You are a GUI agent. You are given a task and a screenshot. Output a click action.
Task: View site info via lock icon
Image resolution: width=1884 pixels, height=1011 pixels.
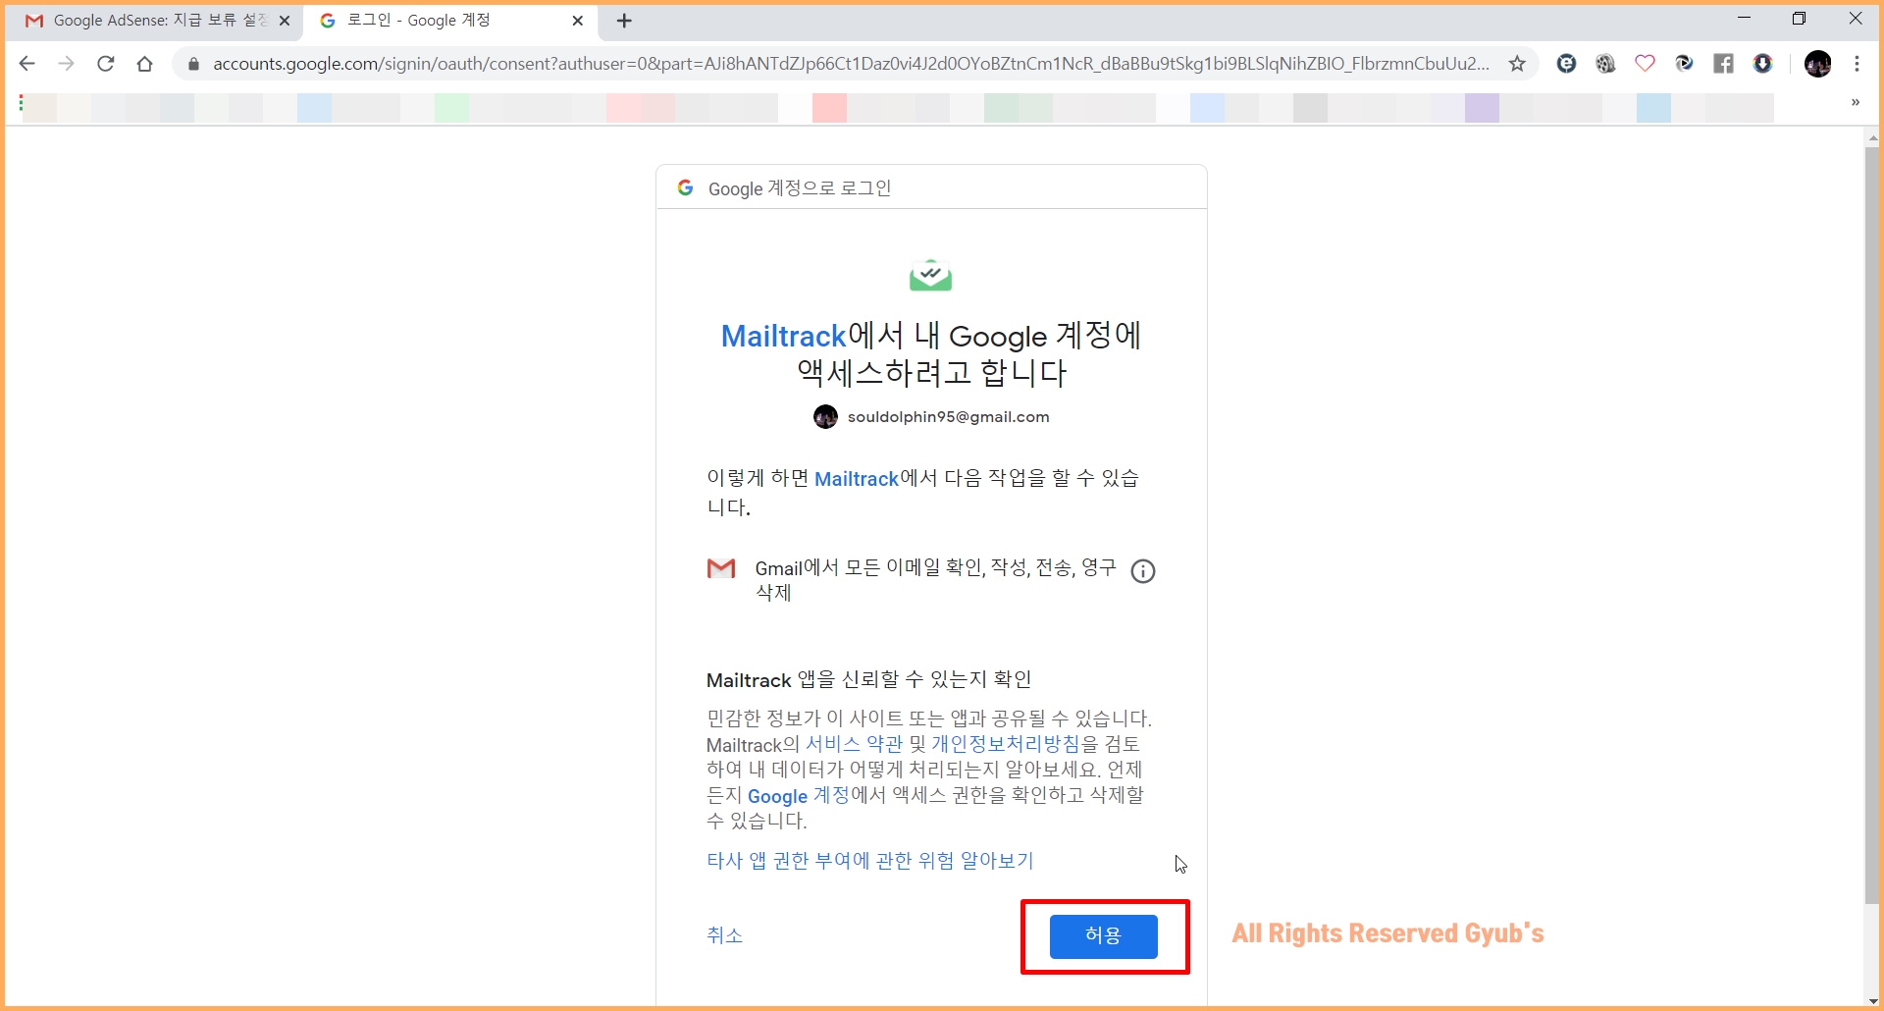[193, 64]
